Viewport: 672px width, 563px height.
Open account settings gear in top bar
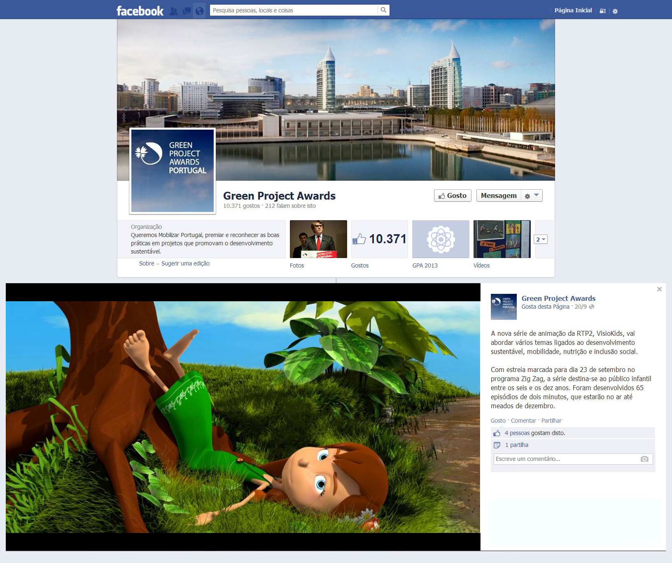point(615,11)
